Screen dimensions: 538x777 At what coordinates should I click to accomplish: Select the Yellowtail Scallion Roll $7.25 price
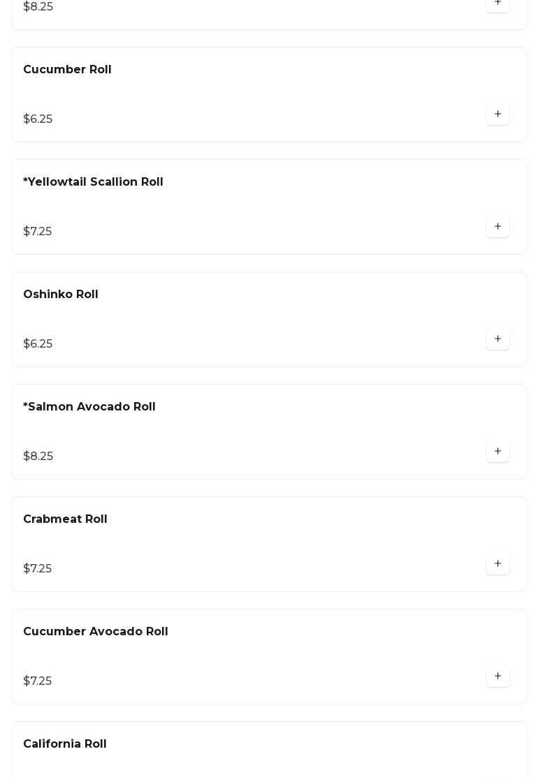38,231
